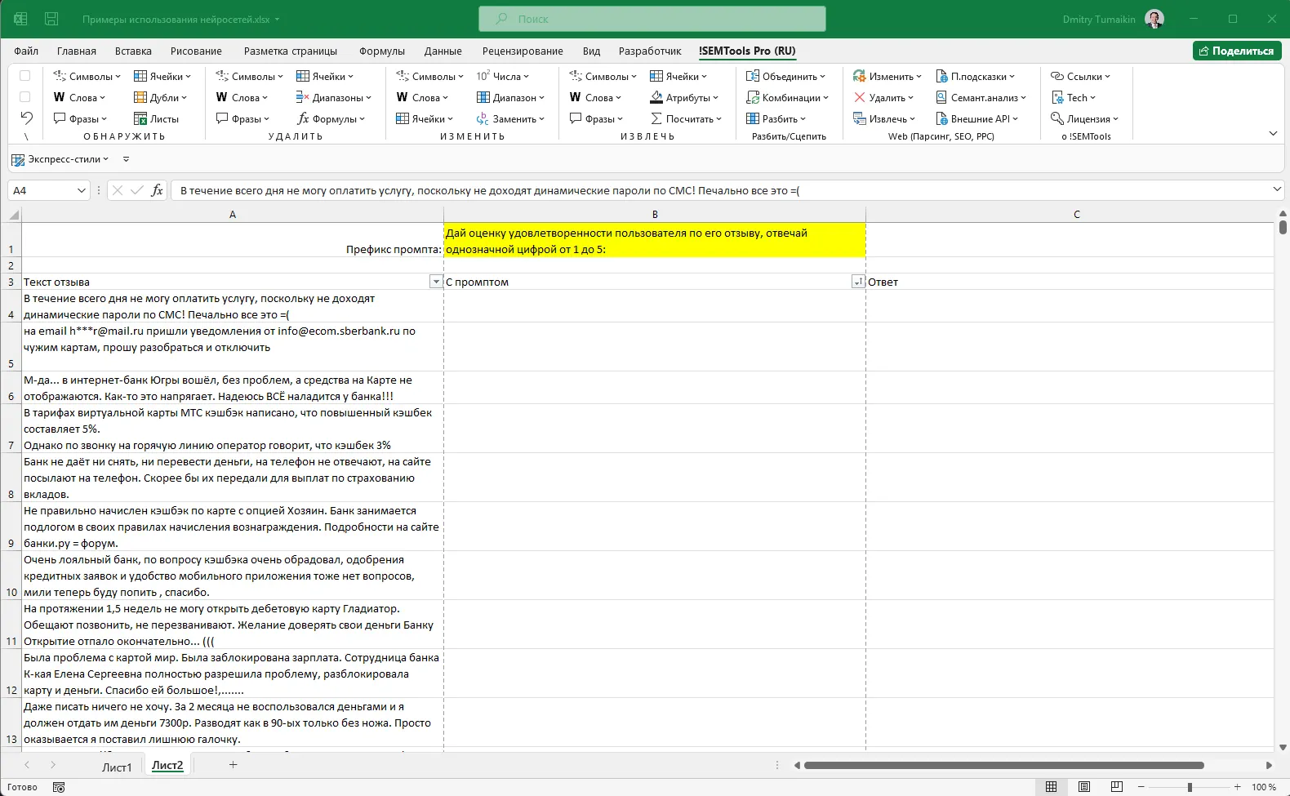Click the Excel autosave icon in the title bar

pyautogui.click(x=20, y=19)
